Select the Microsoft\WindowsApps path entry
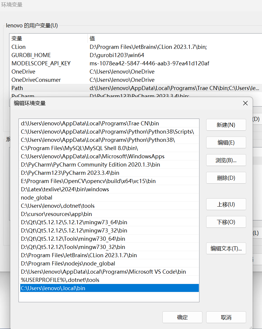Screen dimensions: 262x329 pos(109,156)
